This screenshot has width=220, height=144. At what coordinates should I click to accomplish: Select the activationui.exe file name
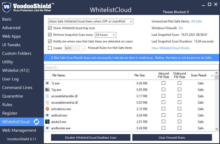click(x=61, y=109)
